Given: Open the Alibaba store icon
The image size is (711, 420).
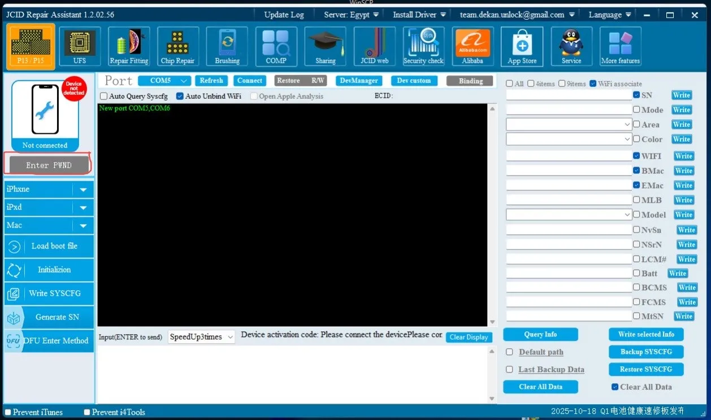Looking at the screenshot, I should pos(472,46).
